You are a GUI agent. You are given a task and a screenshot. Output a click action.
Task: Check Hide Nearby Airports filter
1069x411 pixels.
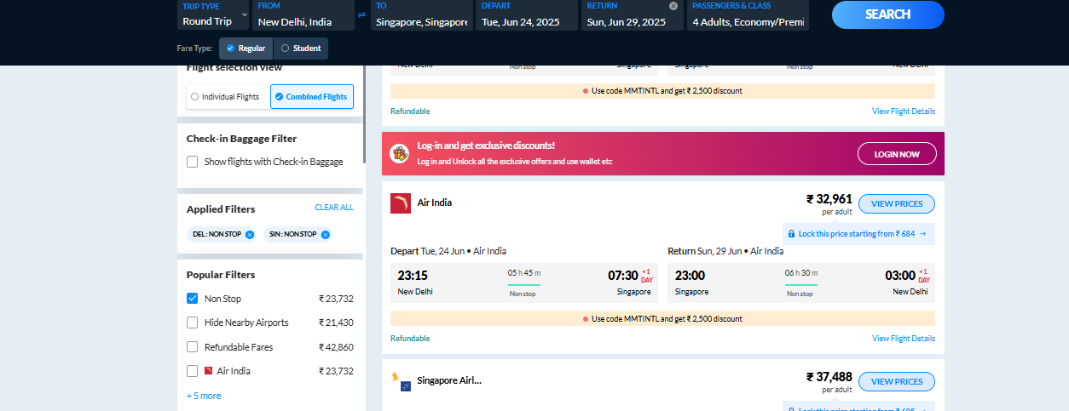[x=193, y=323]
